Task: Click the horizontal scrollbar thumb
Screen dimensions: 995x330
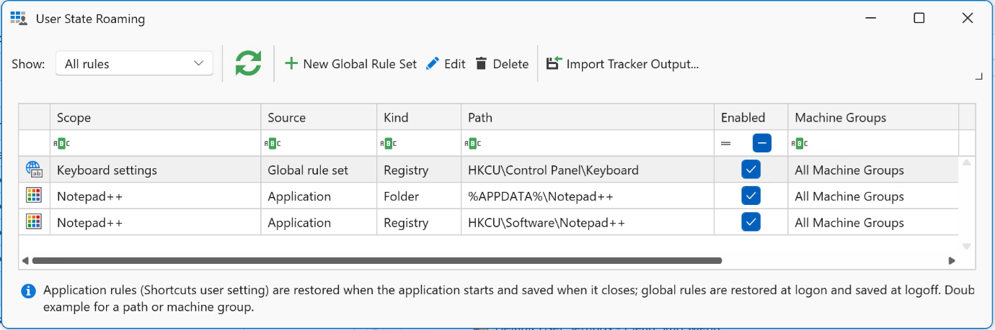Action: pyautogui.click(x=376, y=260)
